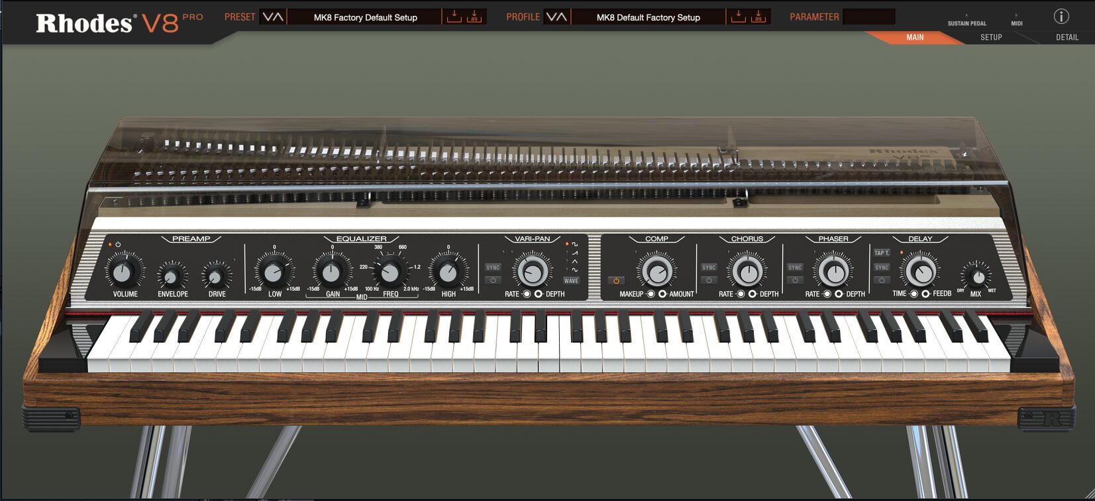Image resolution: width=1095 pixels, height=501 pixels.
Task: Click the Chorus dual knob
Action: tap(747, 270)
